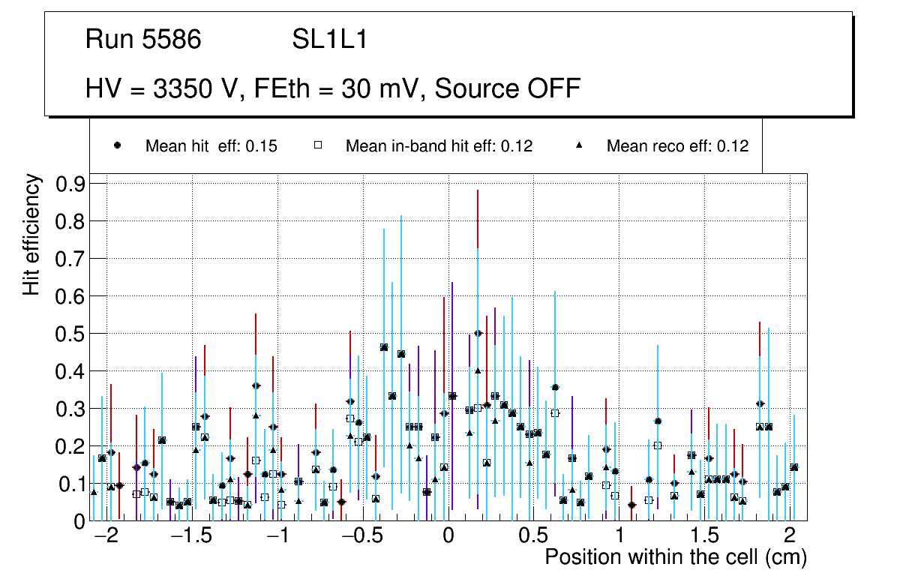Click the black triangle legend marker

(x=579, y=146)
